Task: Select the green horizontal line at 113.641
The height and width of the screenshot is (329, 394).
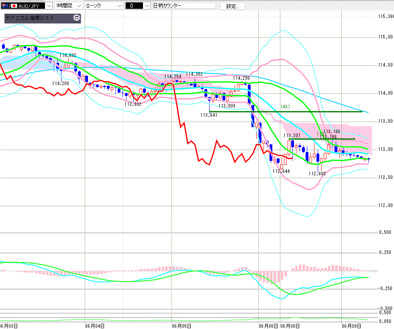Action: pos(286,112)
